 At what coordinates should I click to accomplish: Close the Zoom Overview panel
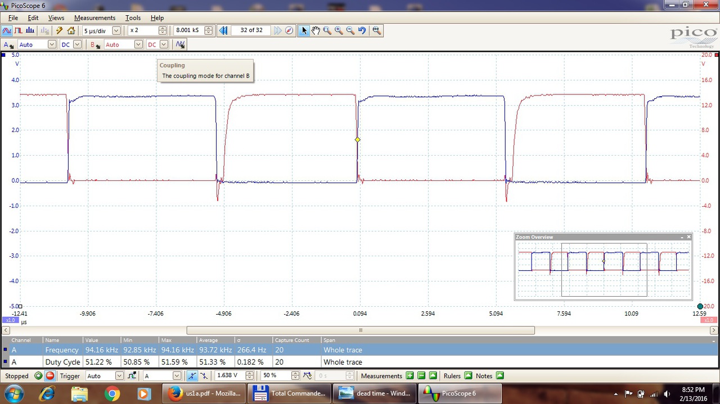click(x=688, y=237)
